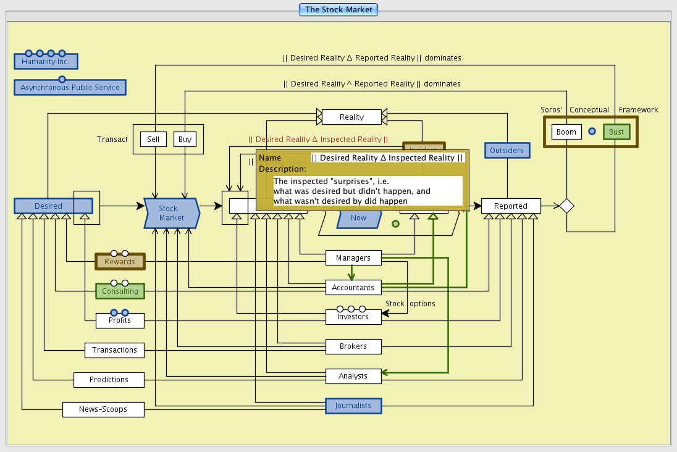Click the Name field in the popup

(387, 158)
